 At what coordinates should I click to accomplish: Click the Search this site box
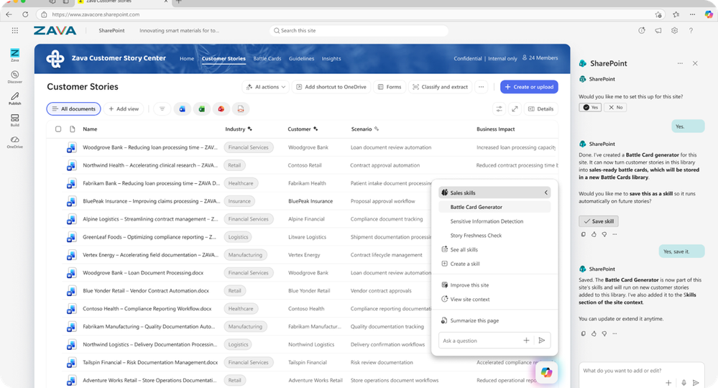point(359,31)
